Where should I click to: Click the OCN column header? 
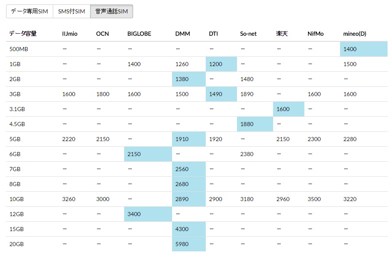coord(103,34)
